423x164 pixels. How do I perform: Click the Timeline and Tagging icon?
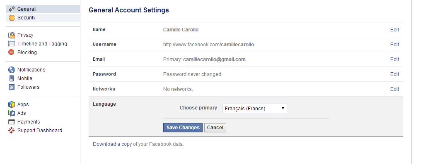point(12,44)
